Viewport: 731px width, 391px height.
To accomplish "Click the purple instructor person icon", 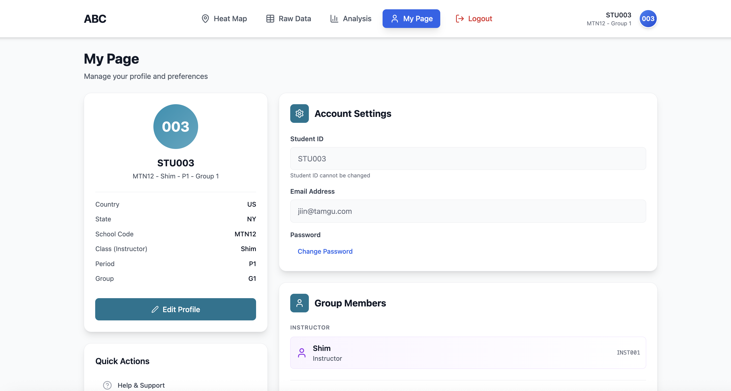I will coord(302,353).
